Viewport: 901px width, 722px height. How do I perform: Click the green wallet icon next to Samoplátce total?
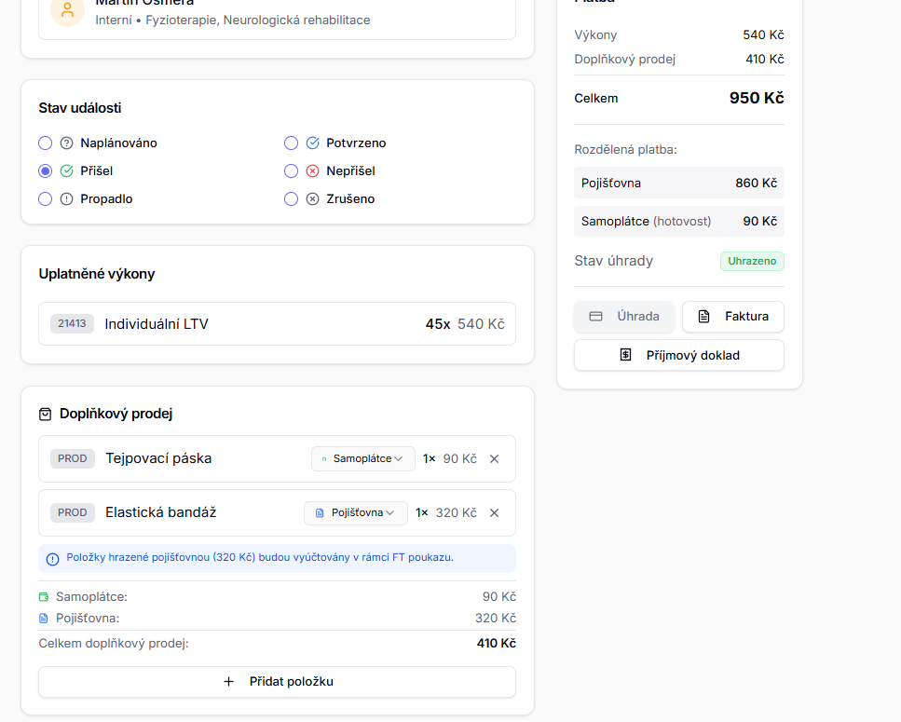tap(44, 596)
